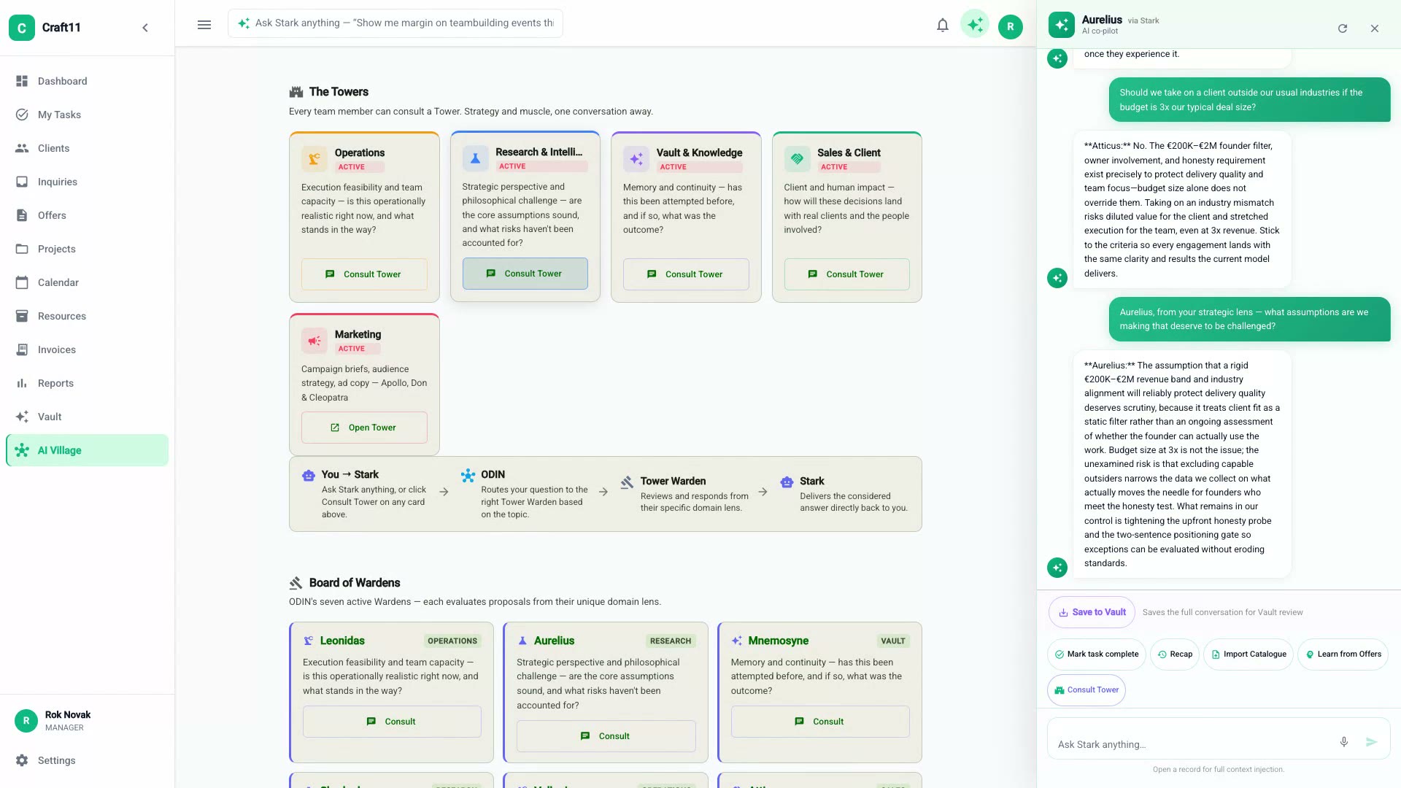Click the Ask Stark anything search field
Image resolution: width=1401 pixels, height=788 pixels.
click(x=395, y=23)
